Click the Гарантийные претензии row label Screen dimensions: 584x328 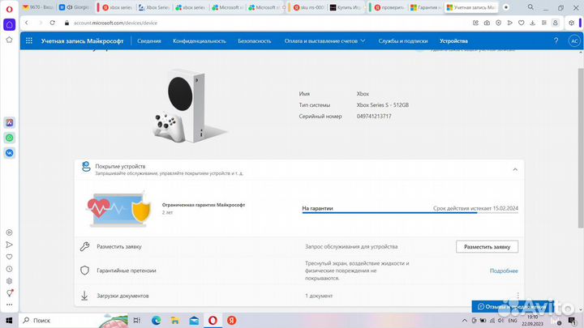click(x=127, y=270)
